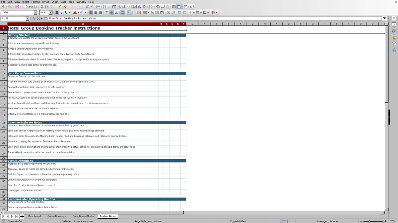
Task: Toggle Italic formatting
Action: point(61,13)
